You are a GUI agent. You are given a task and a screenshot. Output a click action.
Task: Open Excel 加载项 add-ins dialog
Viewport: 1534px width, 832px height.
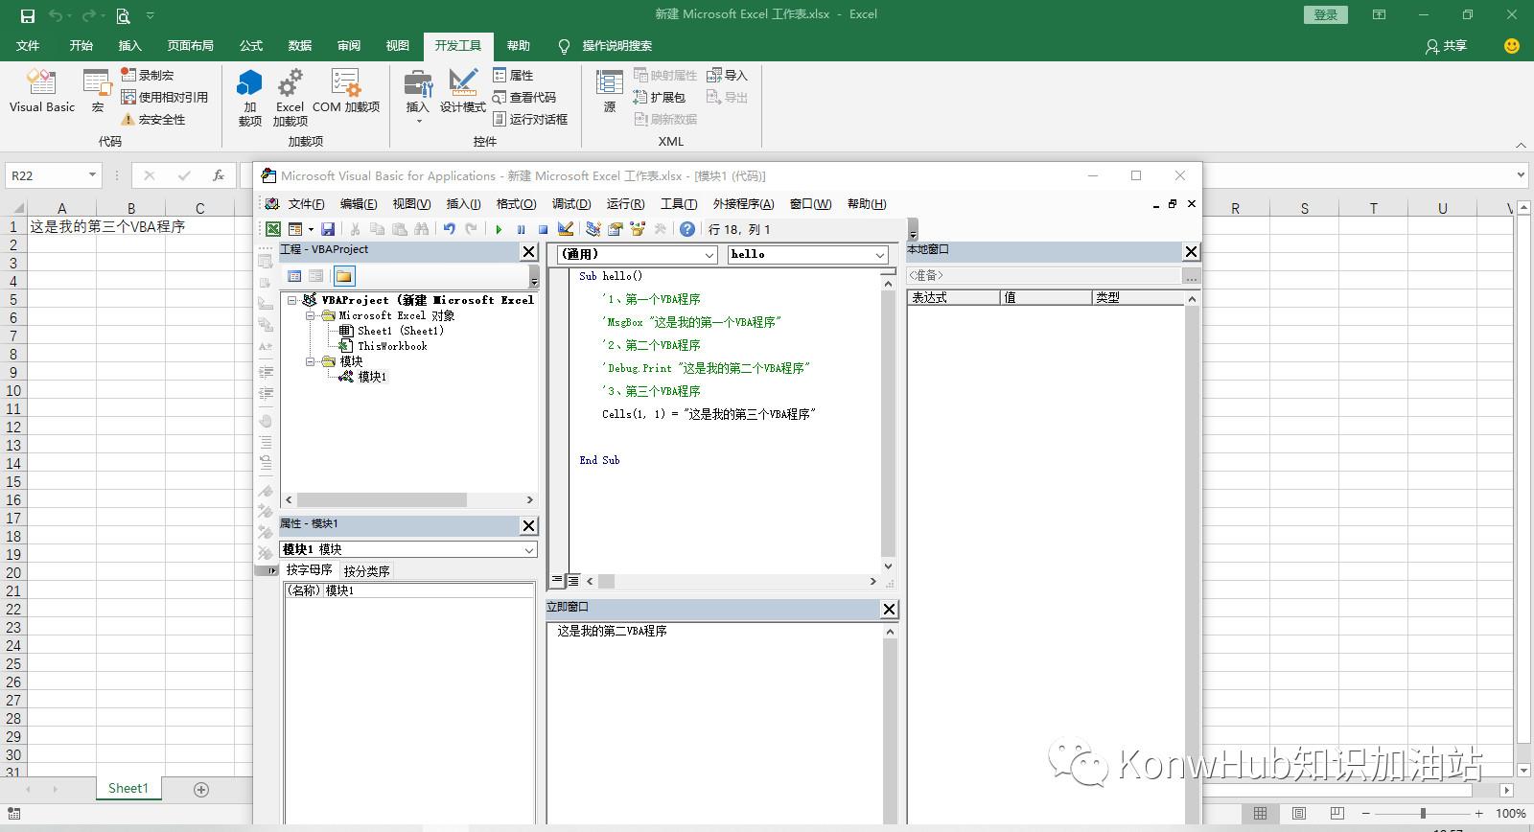tap(290, 97)
